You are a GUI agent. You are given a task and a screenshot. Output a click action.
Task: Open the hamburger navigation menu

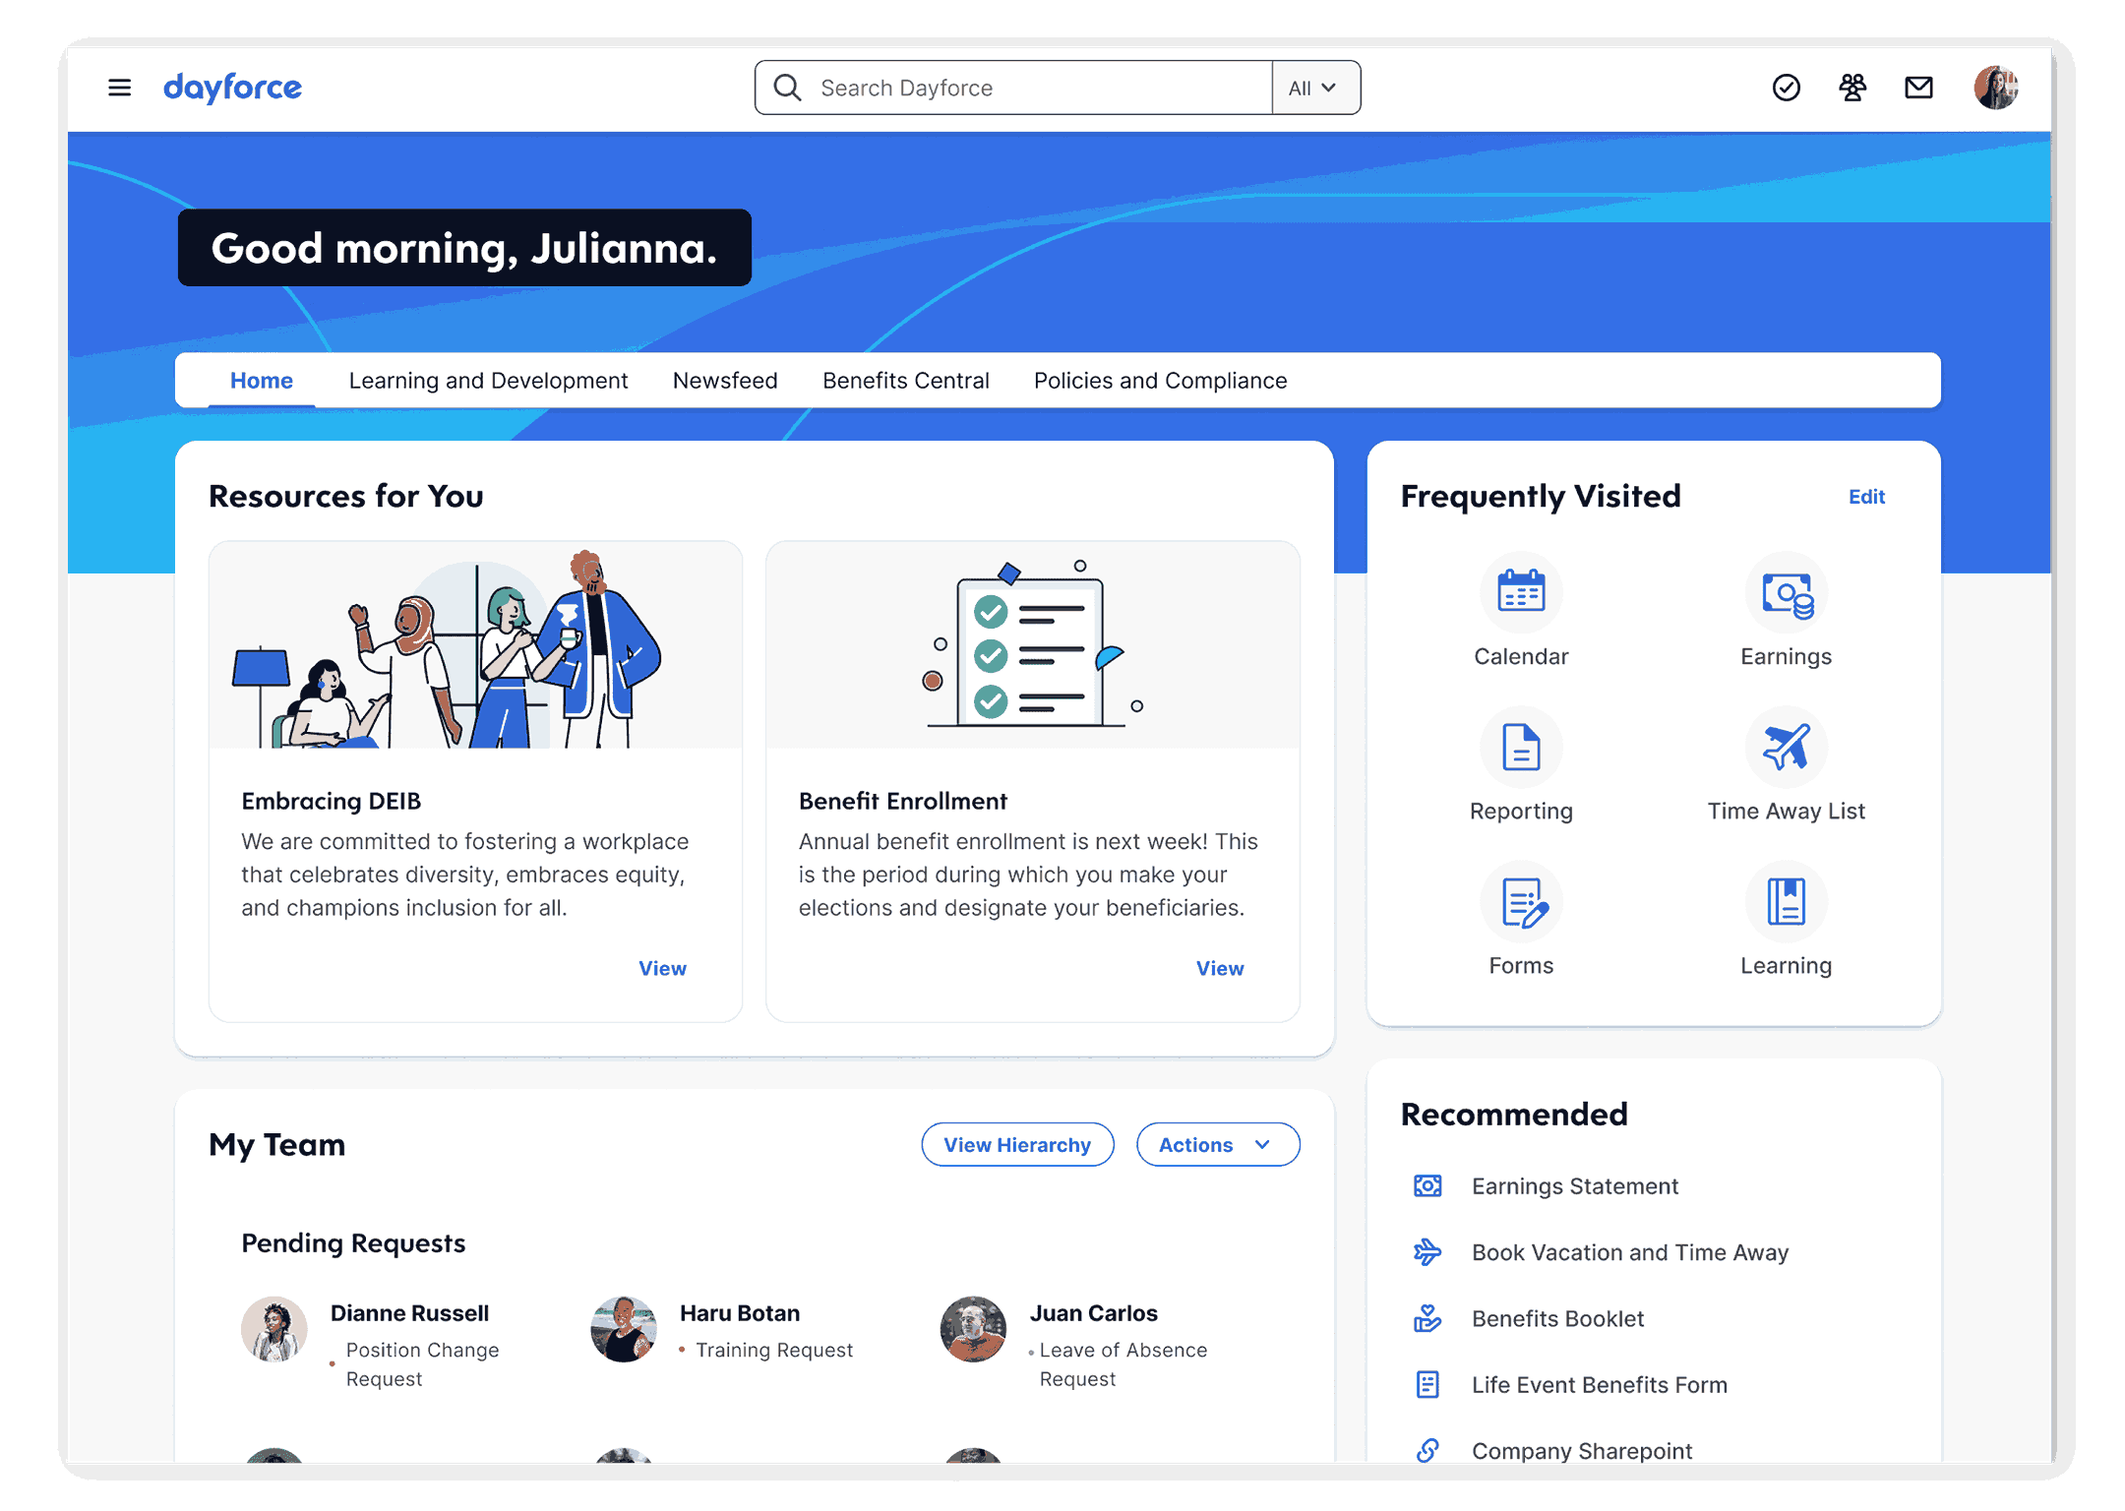coord(119,88)
